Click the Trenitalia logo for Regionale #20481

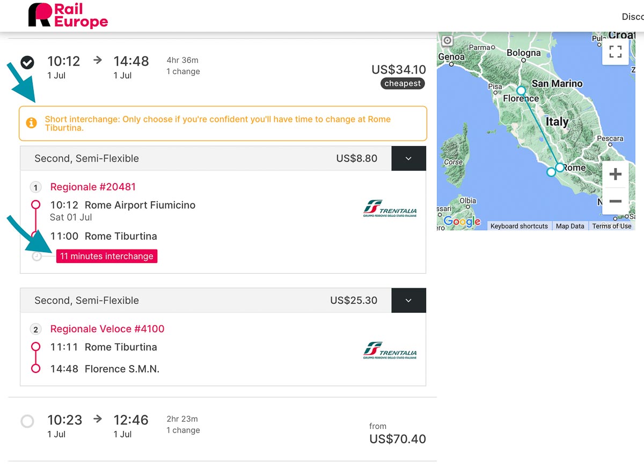coord(390,208)
